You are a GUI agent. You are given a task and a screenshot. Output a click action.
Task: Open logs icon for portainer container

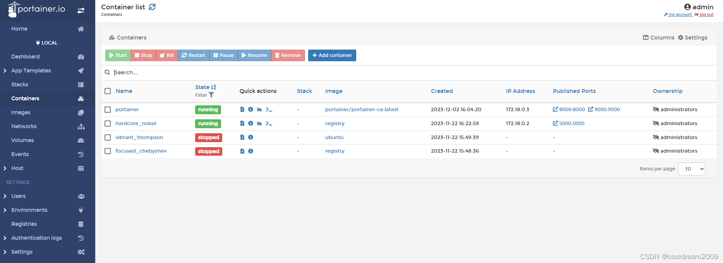click(x=242, y=110)
